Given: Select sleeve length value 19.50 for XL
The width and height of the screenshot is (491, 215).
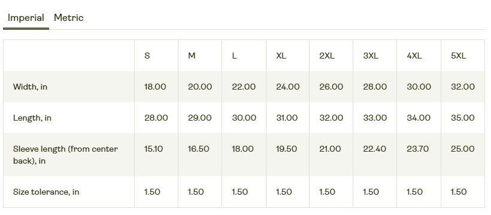Looking at the screenshot, I should click(287, 149).
